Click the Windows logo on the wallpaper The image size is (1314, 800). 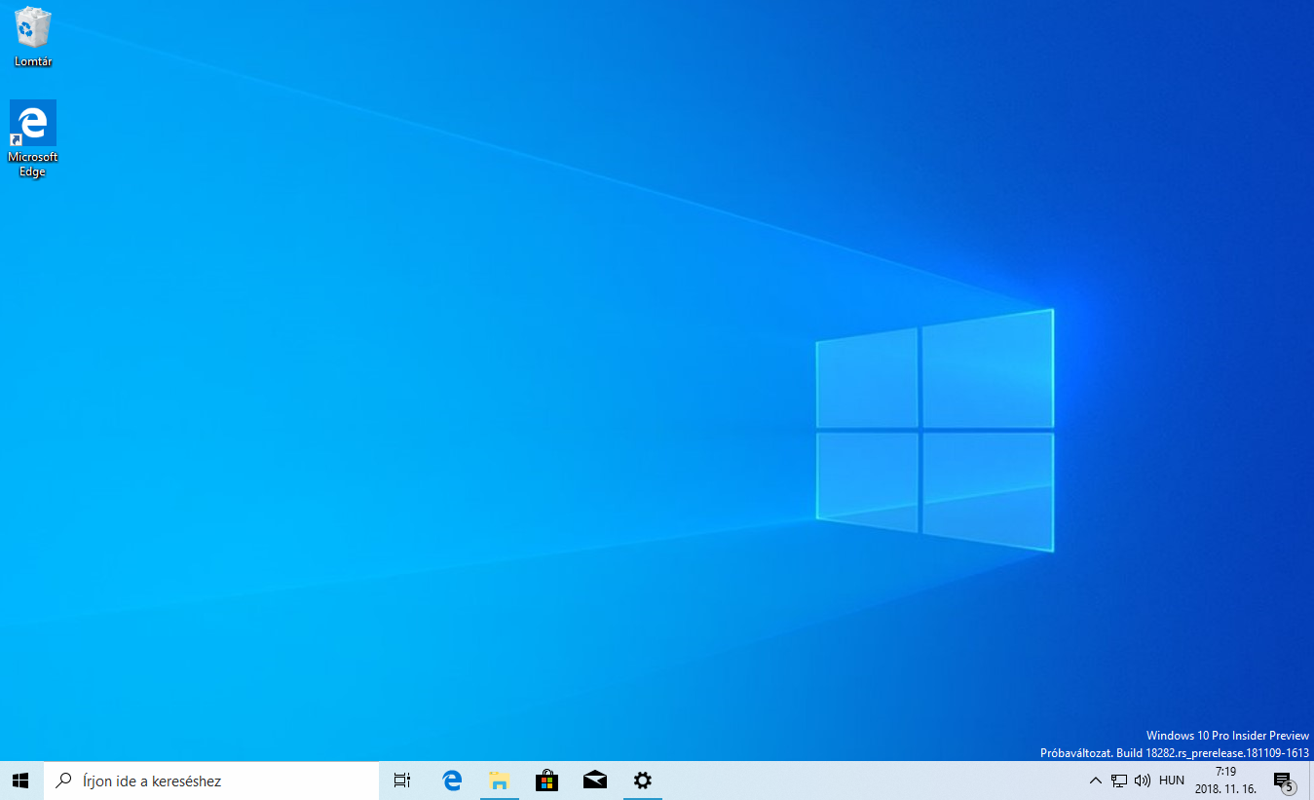934,431
